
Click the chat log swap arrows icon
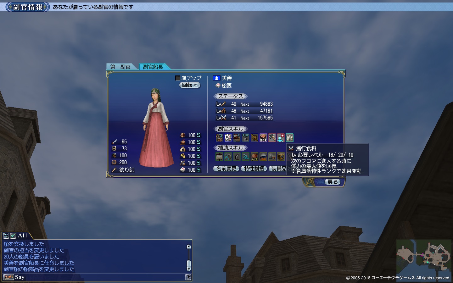coord(6,236)
